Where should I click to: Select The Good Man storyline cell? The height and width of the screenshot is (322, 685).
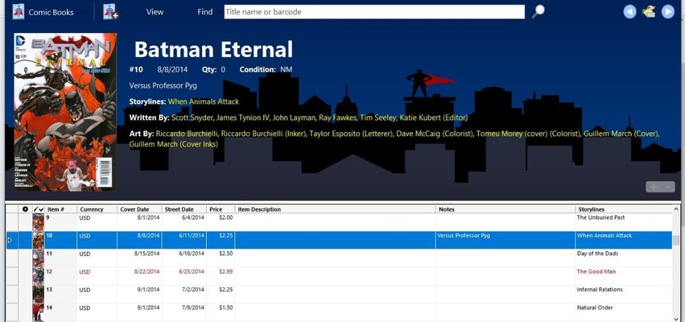pos(624,275)
